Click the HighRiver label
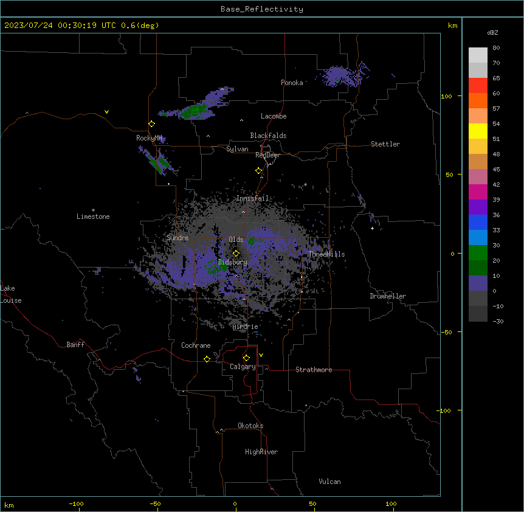This screenshot has width=524, height=512. (261, 452)
